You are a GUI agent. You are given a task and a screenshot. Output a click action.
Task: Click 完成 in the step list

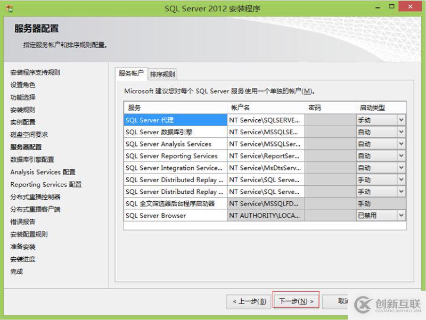click(17, 272)
